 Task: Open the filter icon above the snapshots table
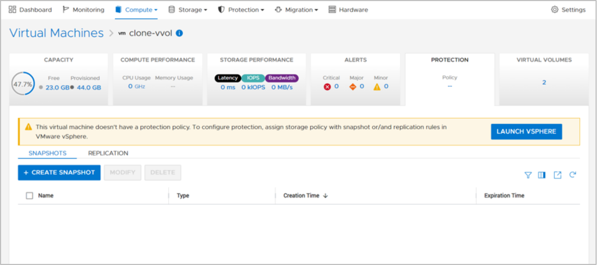pyautogui.click(x=528, y=175)
